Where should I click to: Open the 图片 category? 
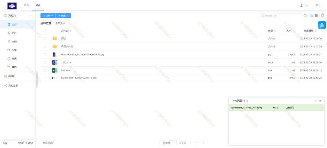(x=18, y=33)
